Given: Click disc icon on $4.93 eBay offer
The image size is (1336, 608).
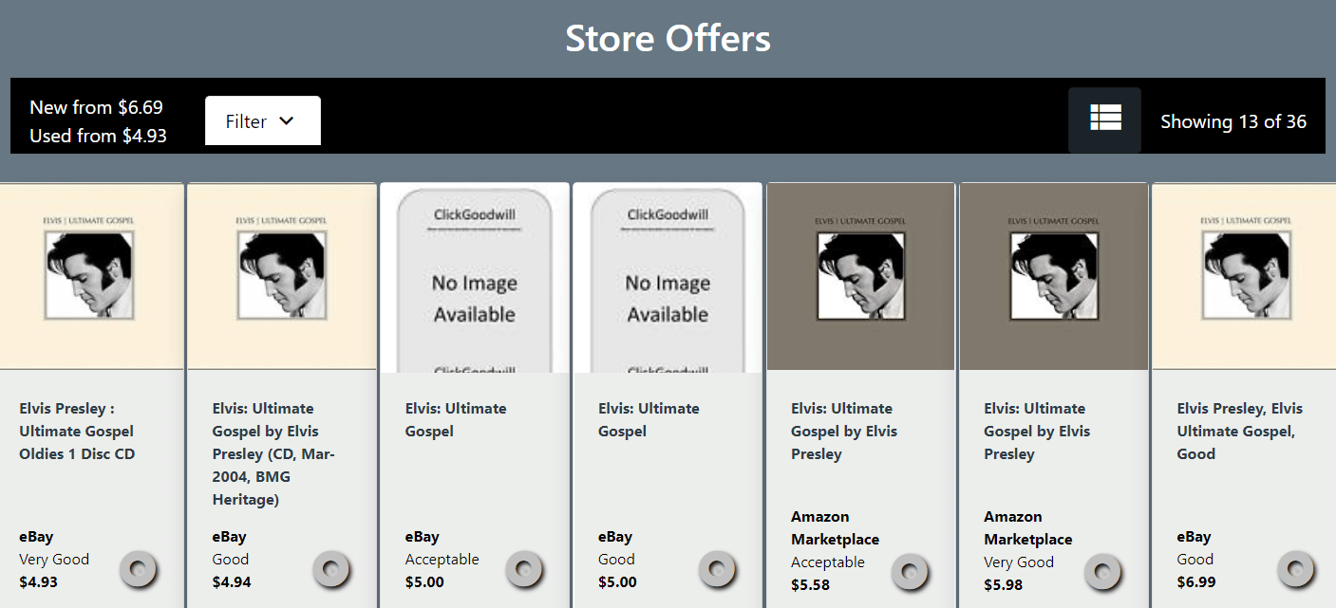Looking at the screenshot, I should coord(139,569).
